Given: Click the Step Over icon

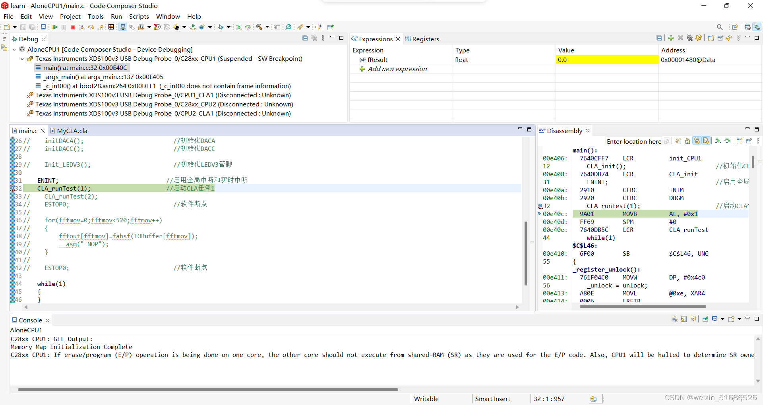Looking at the screenshot, I should click(x=91, y=27).
